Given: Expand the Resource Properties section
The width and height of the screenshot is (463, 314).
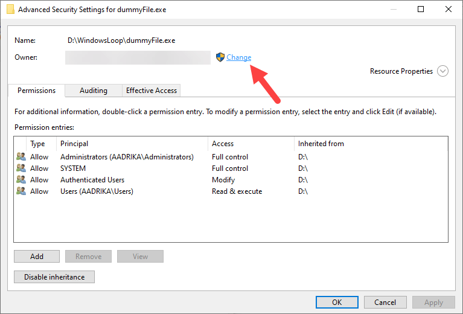Looking at the screenshot, I should tap(442, 71).
